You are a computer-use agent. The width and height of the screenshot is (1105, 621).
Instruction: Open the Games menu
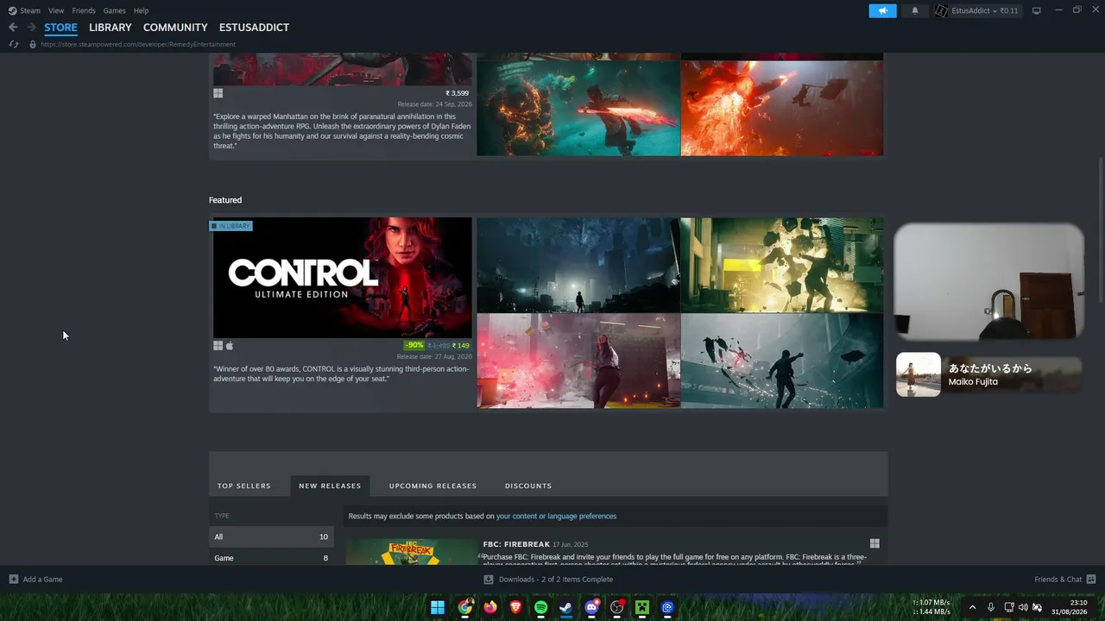114,10
